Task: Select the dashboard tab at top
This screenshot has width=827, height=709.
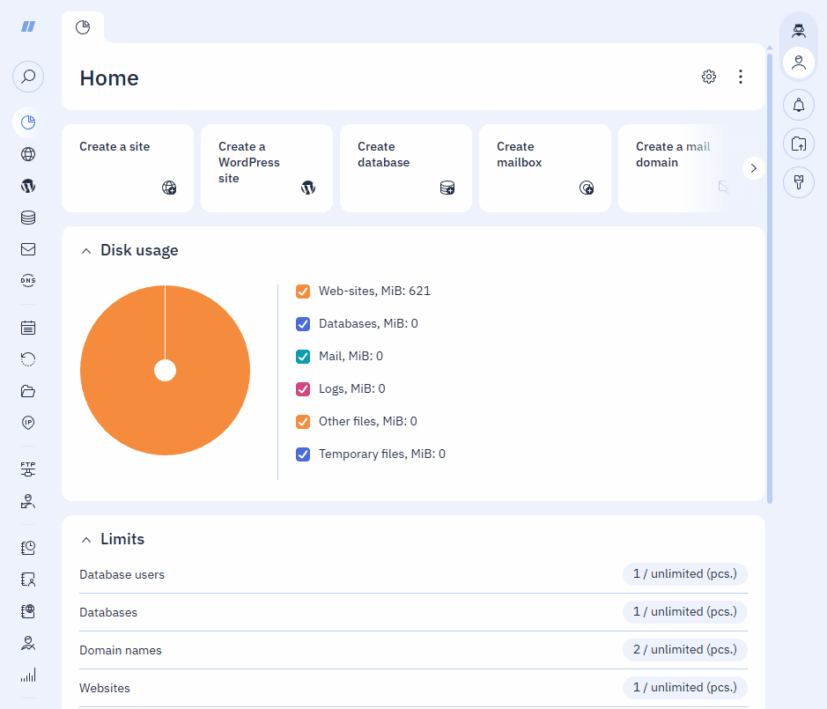Action: pos(83,27)
